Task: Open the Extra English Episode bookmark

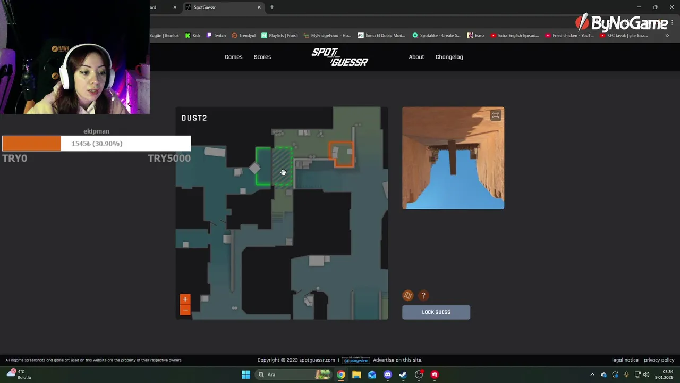Action: pos(515,36)
